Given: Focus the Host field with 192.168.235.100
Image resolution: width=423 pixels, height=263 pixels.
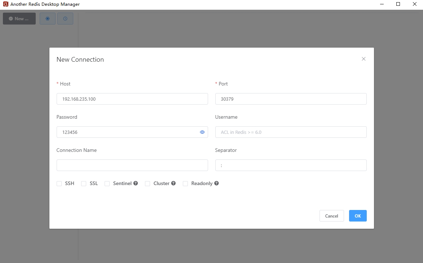Looking at the screenshot, I should click(x=132, y=99).
